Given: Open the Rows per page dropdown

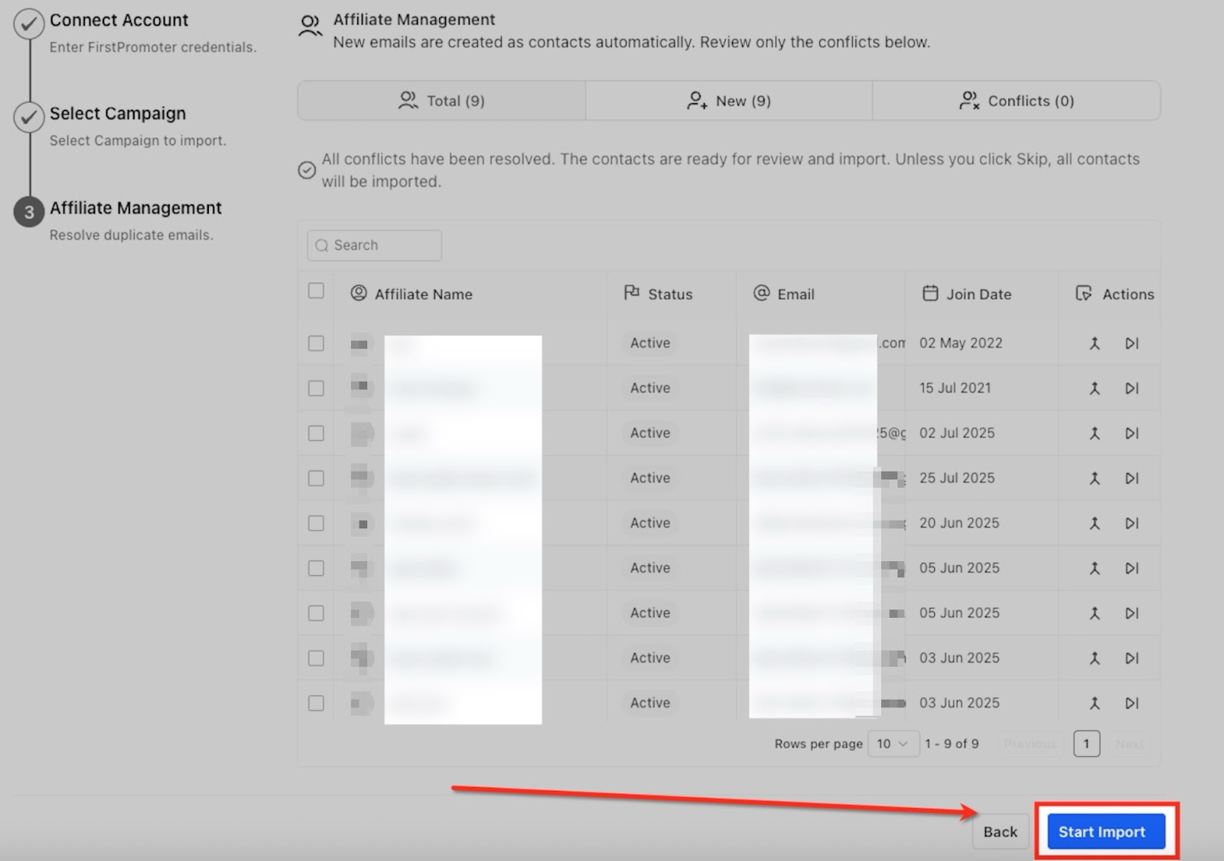Looking at the screenshot, I should (892, 744).
